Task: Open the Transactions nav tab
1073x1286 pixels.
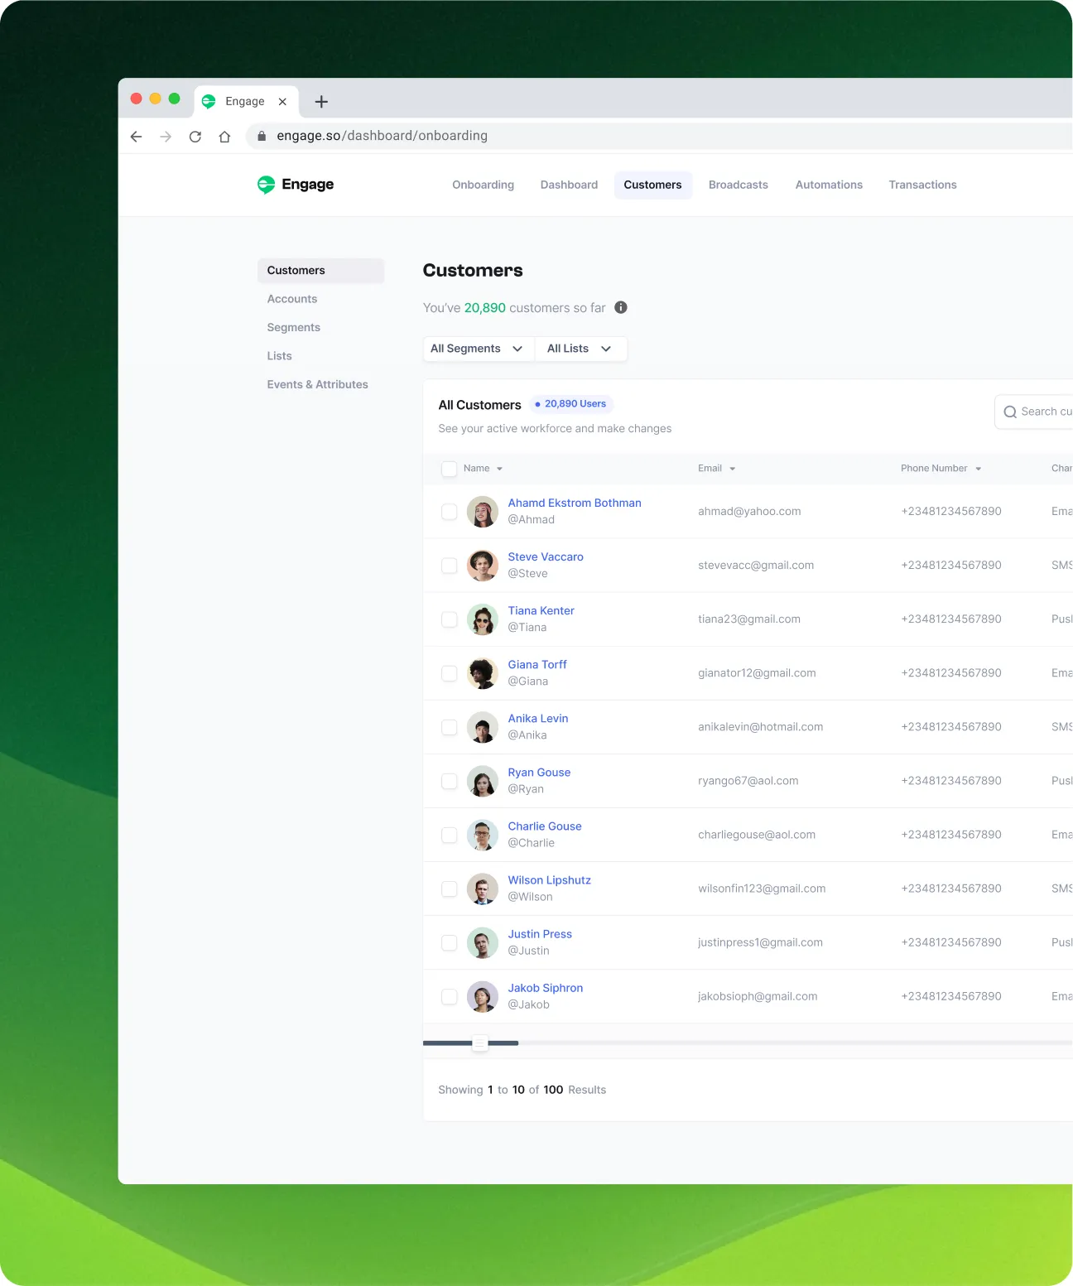Action: click(x=922, y=185)
